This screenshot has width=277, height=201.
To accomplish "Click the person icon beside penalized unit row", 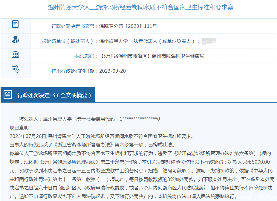I will click(15, 39).
